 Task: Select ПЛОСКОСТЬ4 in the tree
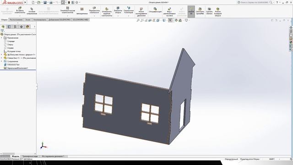(13, 65)
